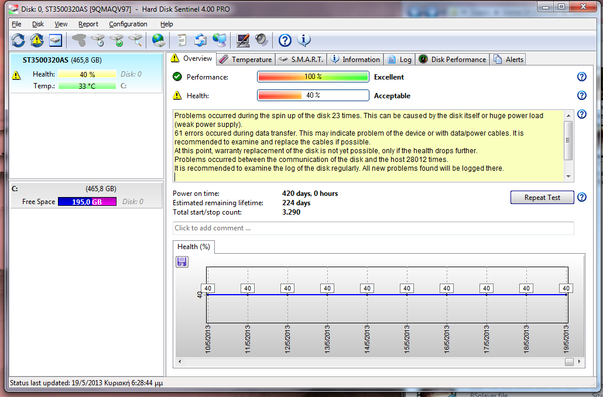The height and width of the screenshot is (397, 603).
Task: Click the 'Click to add comment' field
Action: click(373, 228)
